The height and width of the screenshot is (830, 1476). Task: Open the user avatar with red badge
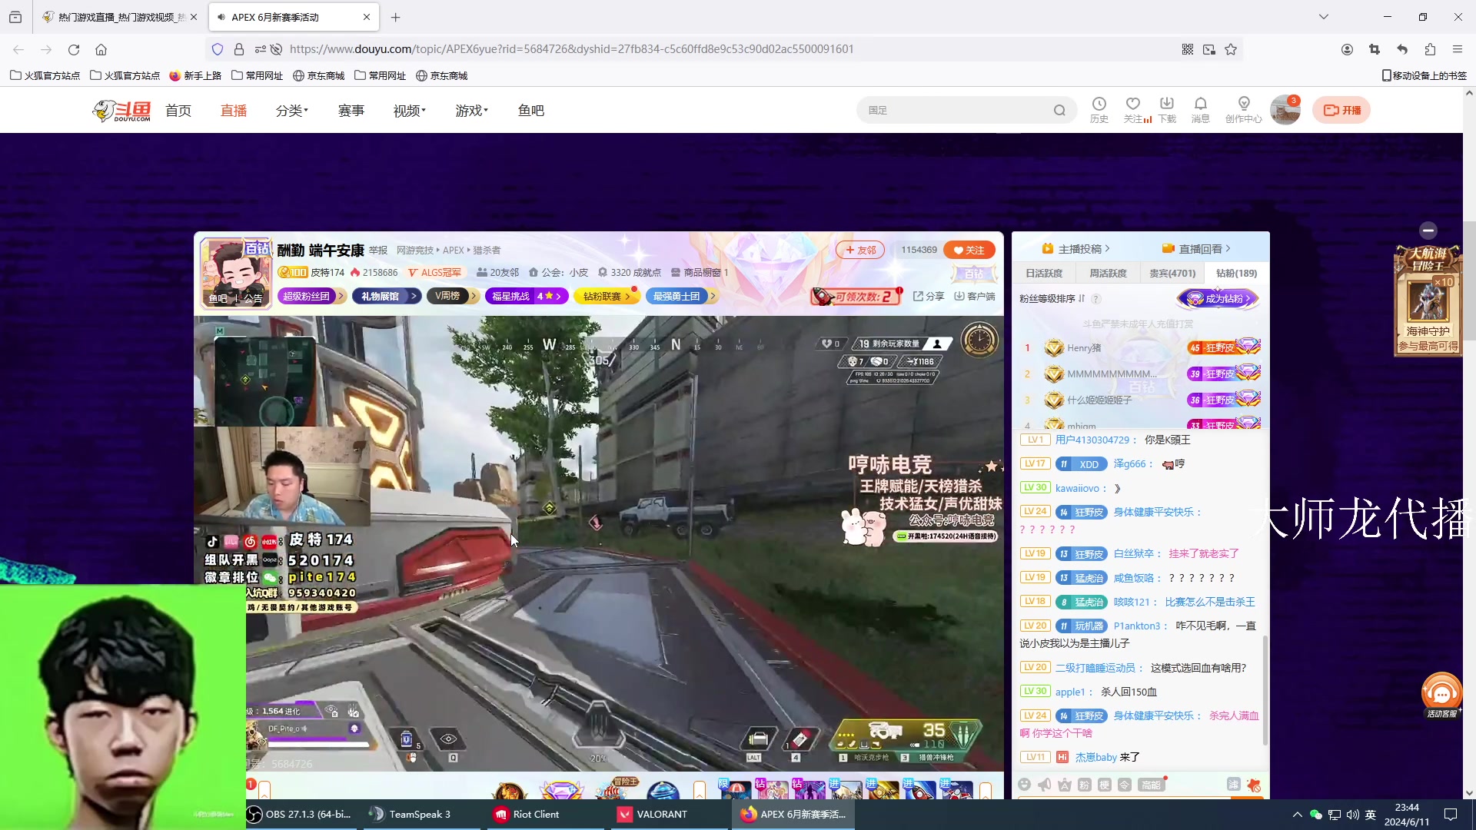[x=1285, y=110]
